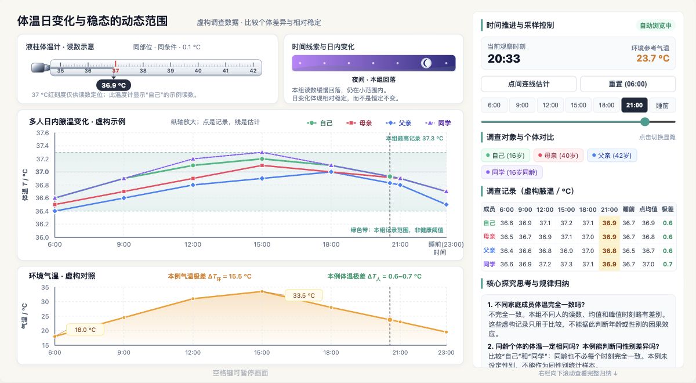Toggle visibility of 自己 (16岁) chip
696x383 pixels.
(505, 156)
